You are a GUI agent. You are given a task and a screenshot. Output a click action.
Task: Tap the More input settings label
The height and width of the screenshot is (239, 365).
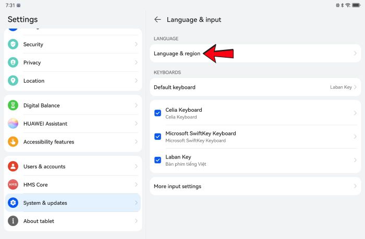(x=177, y=187)
